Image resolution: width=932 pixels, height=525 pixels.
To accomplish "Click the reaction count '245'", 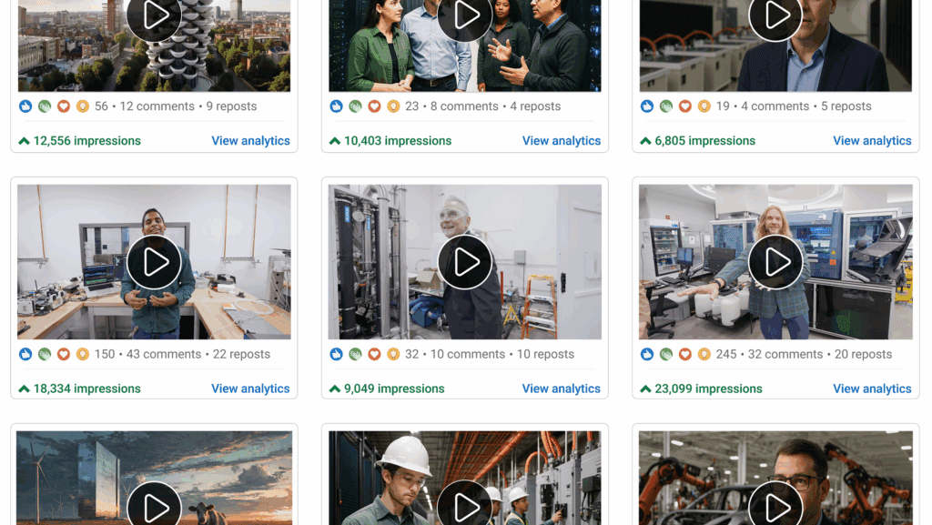I will click(726, 354).
